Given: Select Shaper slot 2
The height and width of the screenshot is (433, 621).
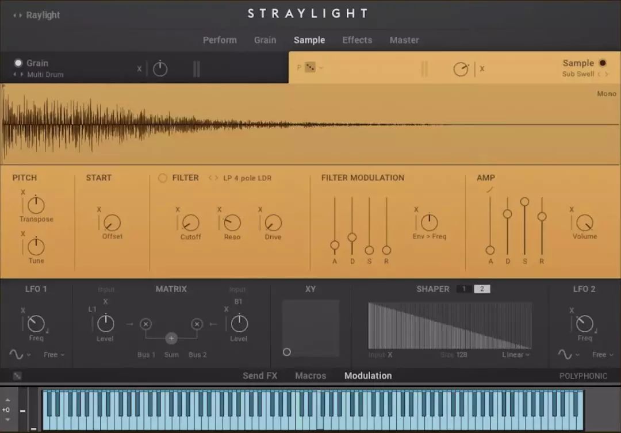Looking at the screenshot, I should pyautogui.click(x=482, y=289).
